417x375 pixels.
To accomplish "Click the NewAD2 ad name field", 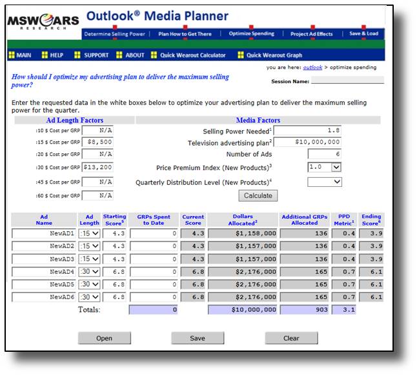I will [44, 246].
